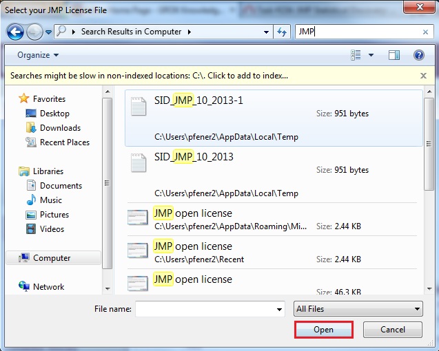Select JMP open license in Recent folder
Screen dimensions: 439x351
coord(274,253)
